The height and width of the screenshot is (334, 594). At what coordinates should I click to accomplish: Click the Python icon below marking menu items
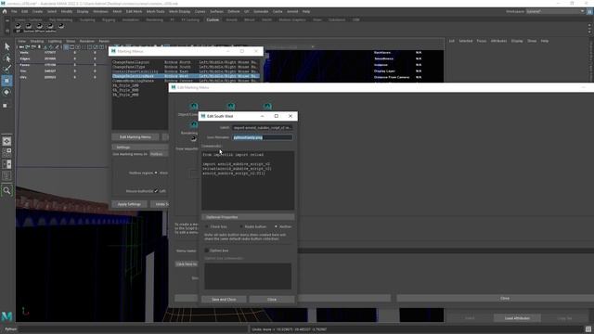pos(194,138)
